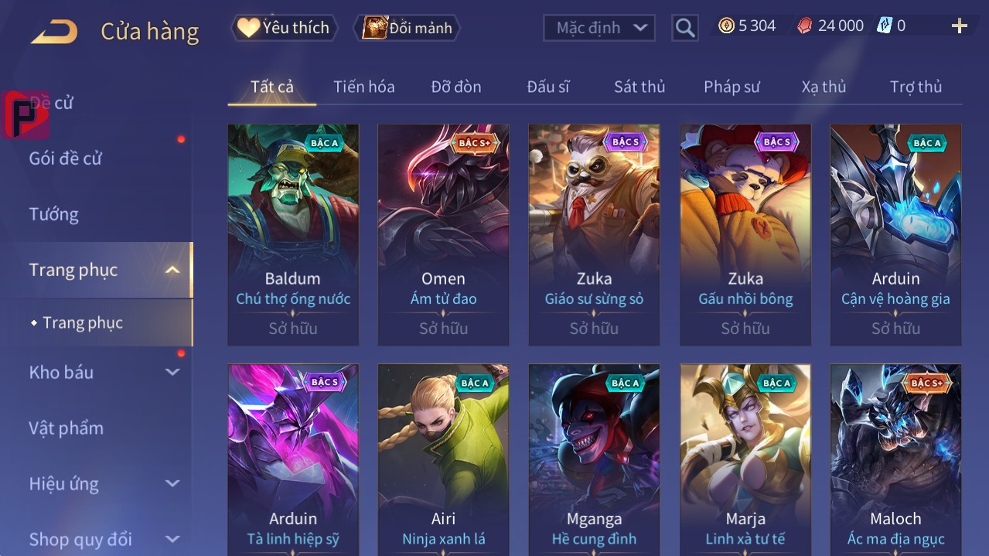The height and width of the screenshot is (556, 989).
Task: Select Airi Ninja xanh lá skin card
Action: [443, 460]
